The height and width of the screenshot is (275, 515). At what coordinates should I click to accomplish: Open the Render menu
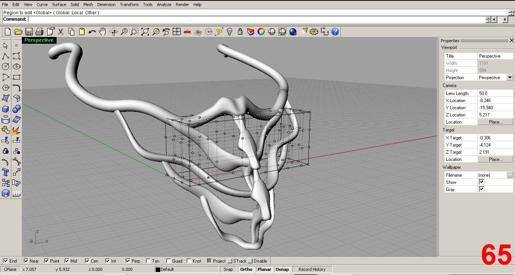click(x=182, y=5)
